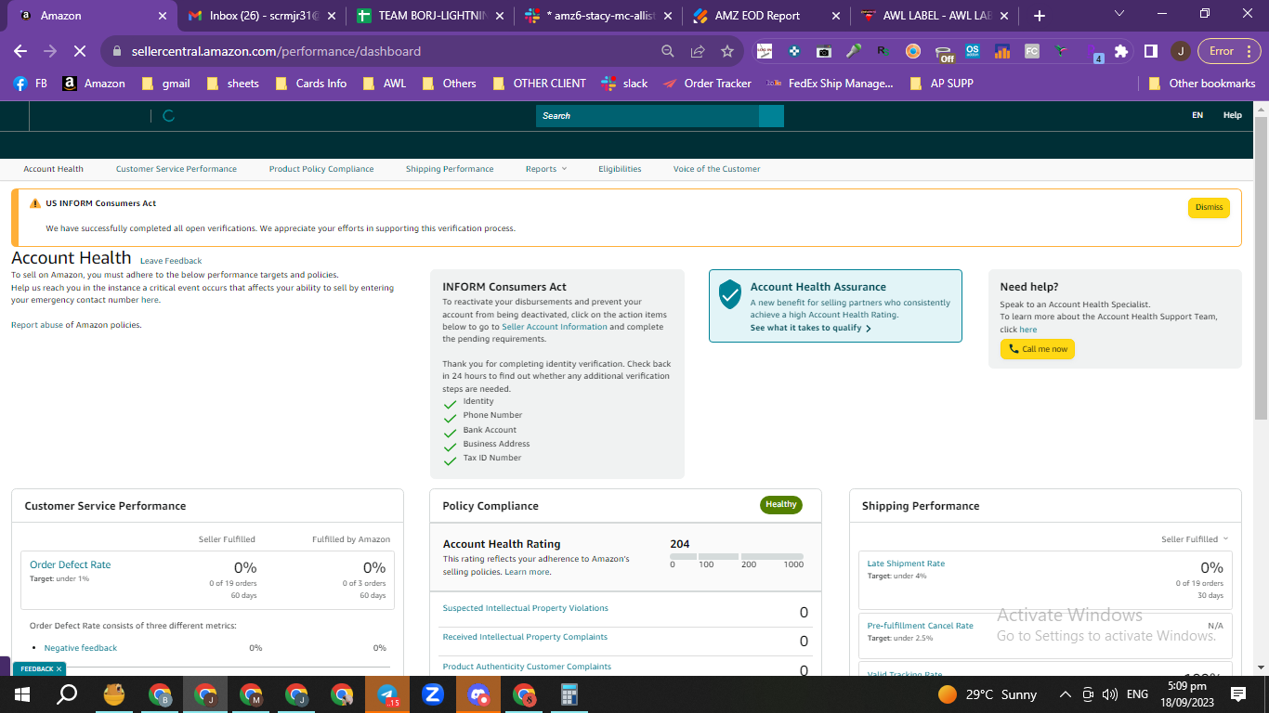Click the Help link in header
The width and height of the screenshot is (1269, 713).
pos(1232,116)
